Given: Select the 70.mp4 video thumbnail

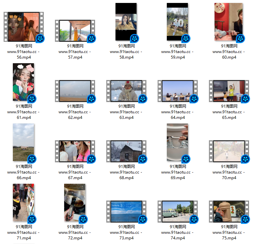Looking at the screenshot, I should [x=229, y=151].
